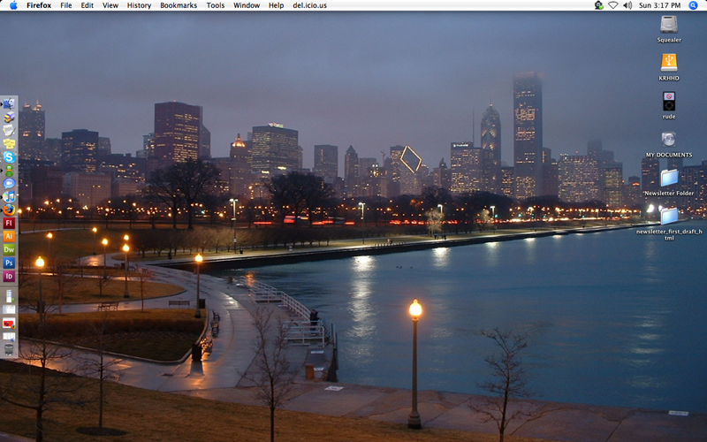
Task: Open Adobe Flash in the Dock
Action: [9, 223]
